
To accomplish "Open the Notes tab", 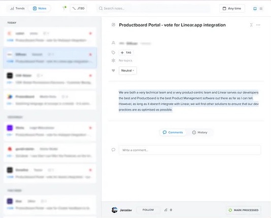I will (x=40, y=9).
